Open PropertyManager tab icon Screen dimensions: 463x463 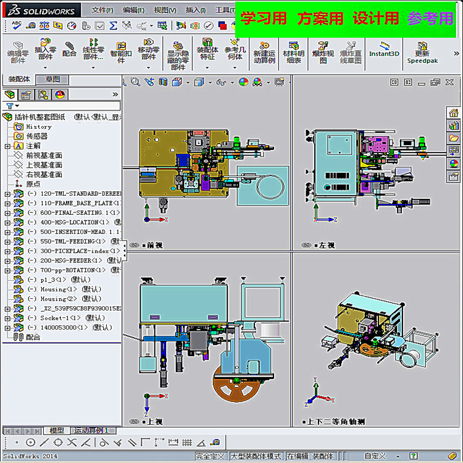26,95
